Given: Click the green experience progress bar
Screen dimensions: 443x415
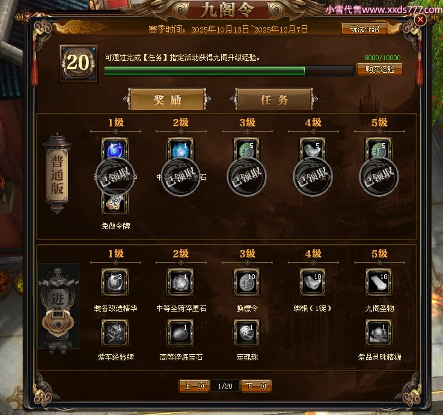Looking at the screenshot, I should [x=229, y=71].
